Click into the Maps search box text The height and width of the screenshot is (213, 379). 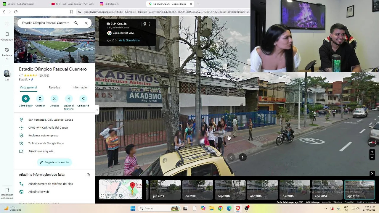[46, 23]
